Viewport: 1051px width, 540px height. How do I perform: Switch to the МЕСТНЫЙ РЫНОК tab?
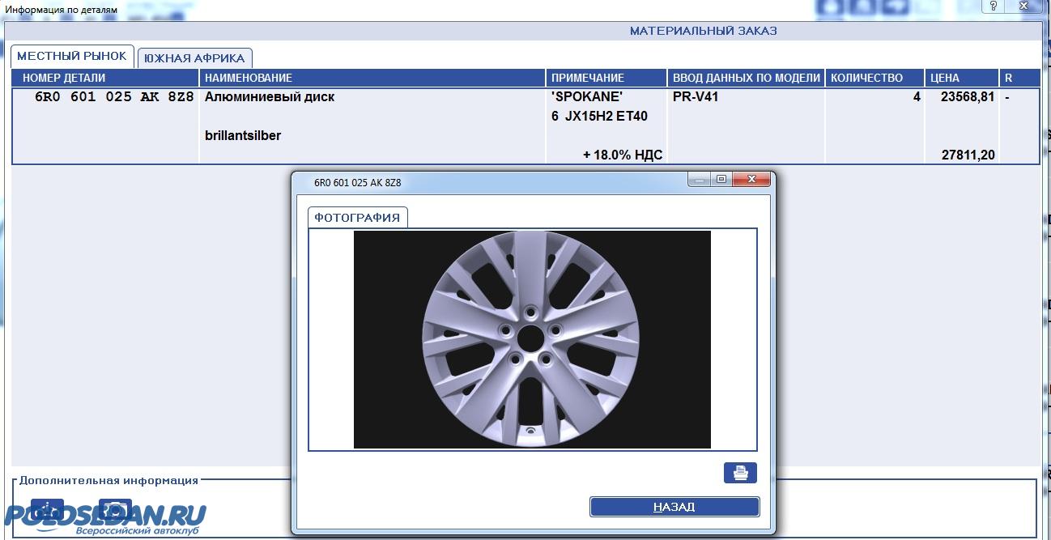(x=72, y=56)
